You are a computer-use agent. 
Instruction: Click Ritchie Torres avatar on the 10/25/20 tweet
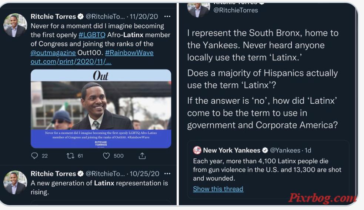tap(15, 183)
